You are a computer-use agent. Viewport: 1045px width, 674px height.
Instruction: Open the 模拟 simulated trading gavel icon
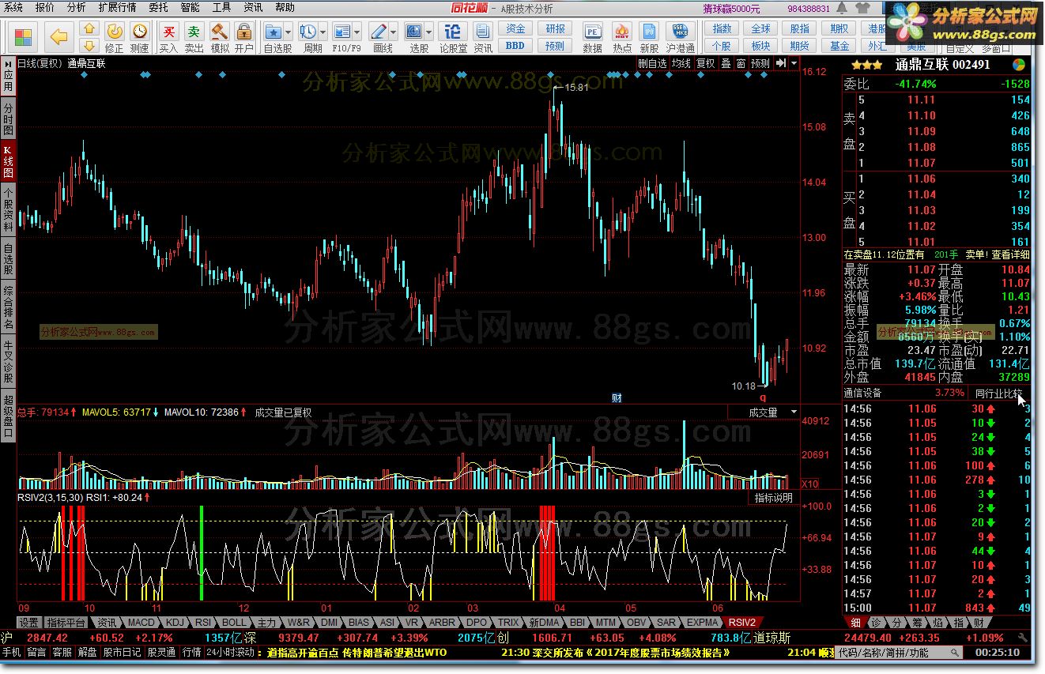pyautogui.click(x=219, y=37)
